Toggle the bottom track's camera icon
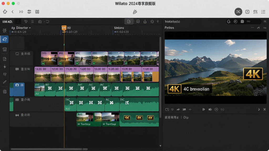Screen dimensions: 269x151 [17, 115]
